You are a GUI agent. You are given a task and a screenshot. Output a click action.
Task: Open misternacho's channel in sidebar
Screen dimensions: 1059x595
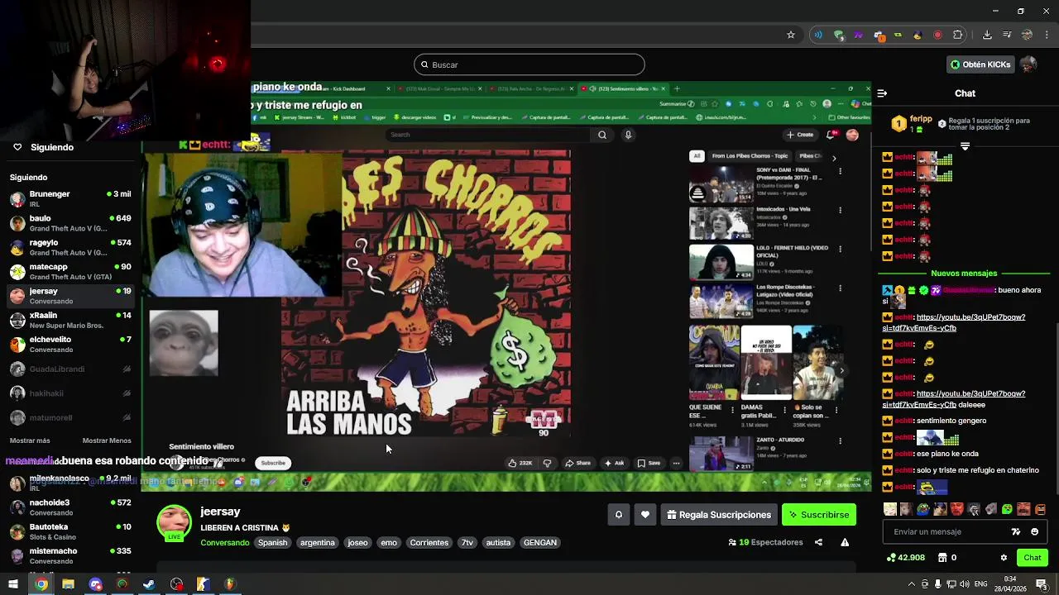pos(70,555)
